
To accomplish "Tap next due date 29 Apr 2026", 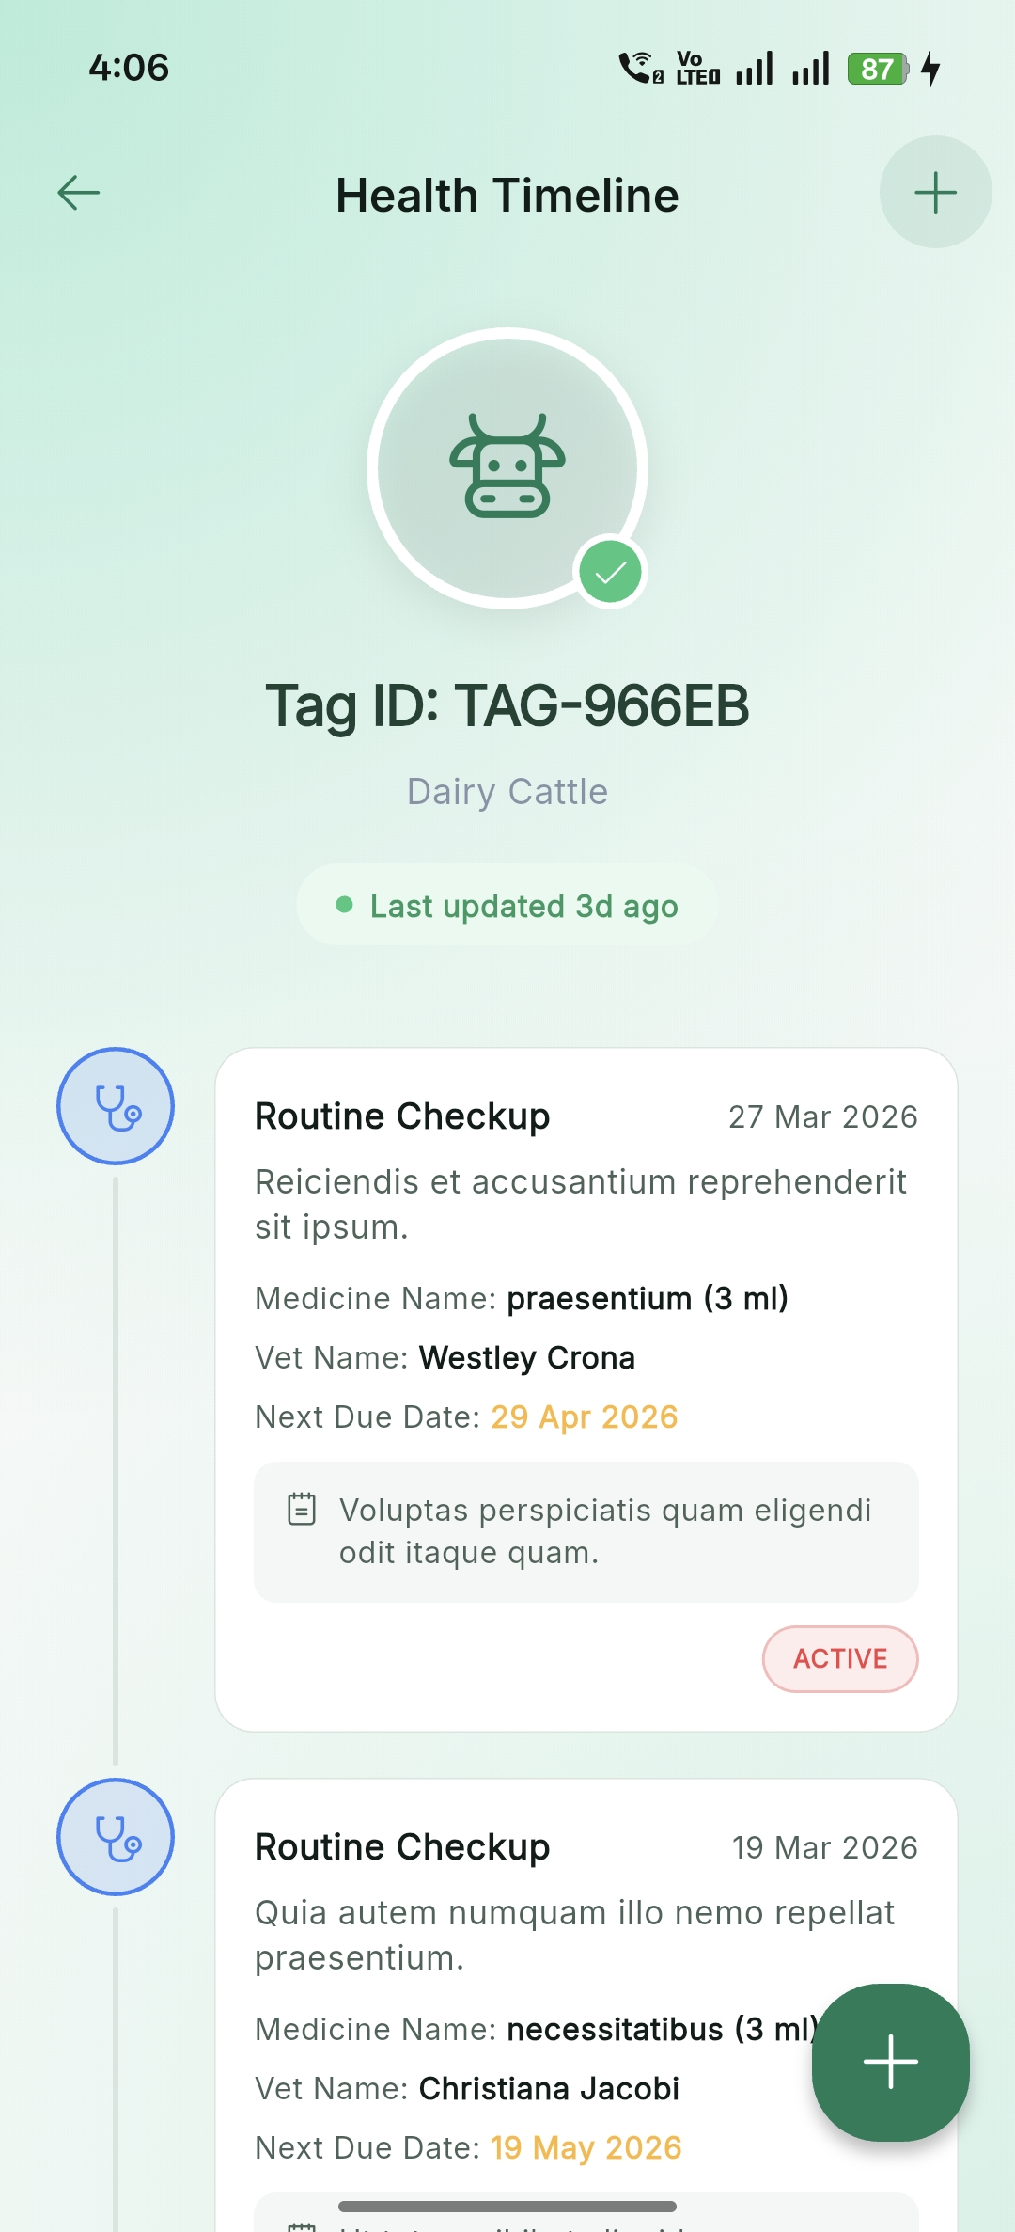I will [x=584, y=1417].
